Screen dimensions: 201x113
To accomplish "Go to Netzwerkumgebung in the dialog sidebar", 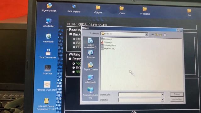I will [x=90, y=93].
